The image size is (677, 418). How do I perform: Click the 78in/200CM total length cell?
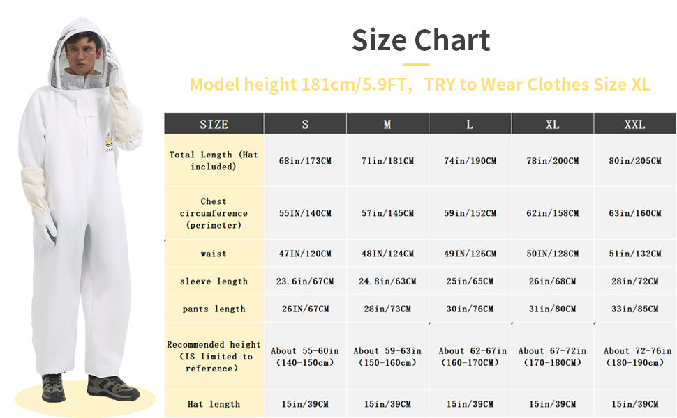pyautogui.click(x=552, y=161)
